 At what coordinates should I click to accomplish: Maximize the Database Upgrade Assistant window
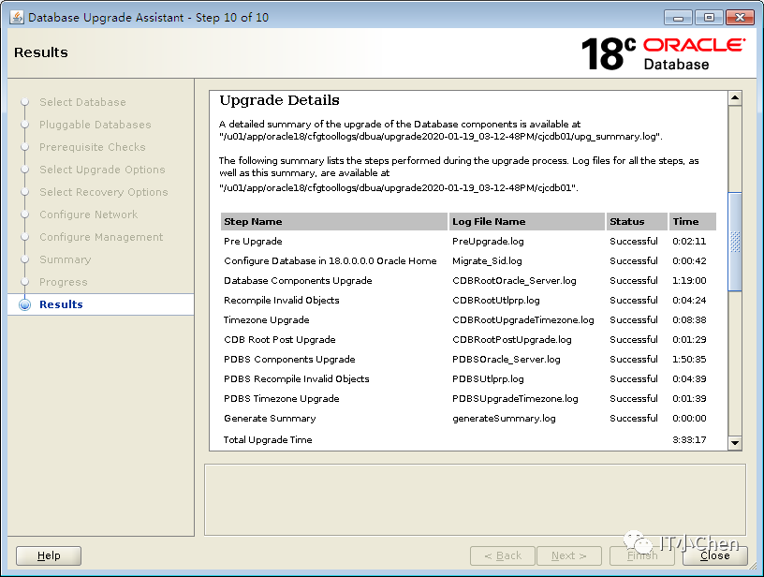(x=709, y=18)
